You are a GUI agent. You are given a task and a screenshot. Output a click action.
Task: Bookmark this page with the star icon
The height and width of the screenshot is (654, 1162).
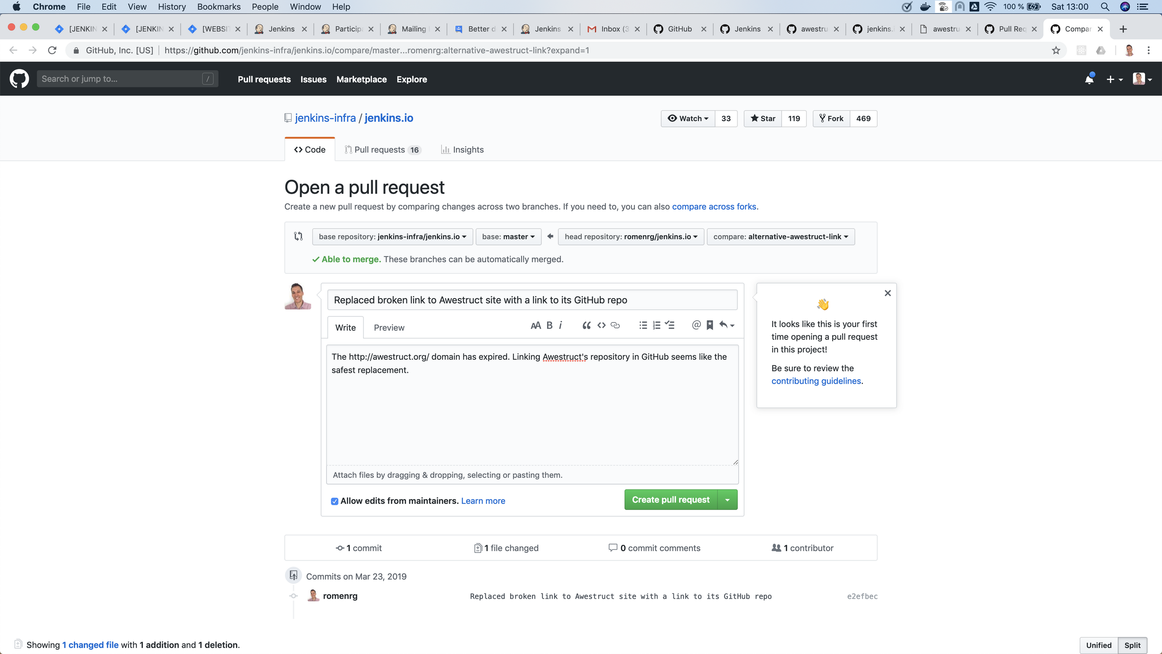(x=1056, y=50)
